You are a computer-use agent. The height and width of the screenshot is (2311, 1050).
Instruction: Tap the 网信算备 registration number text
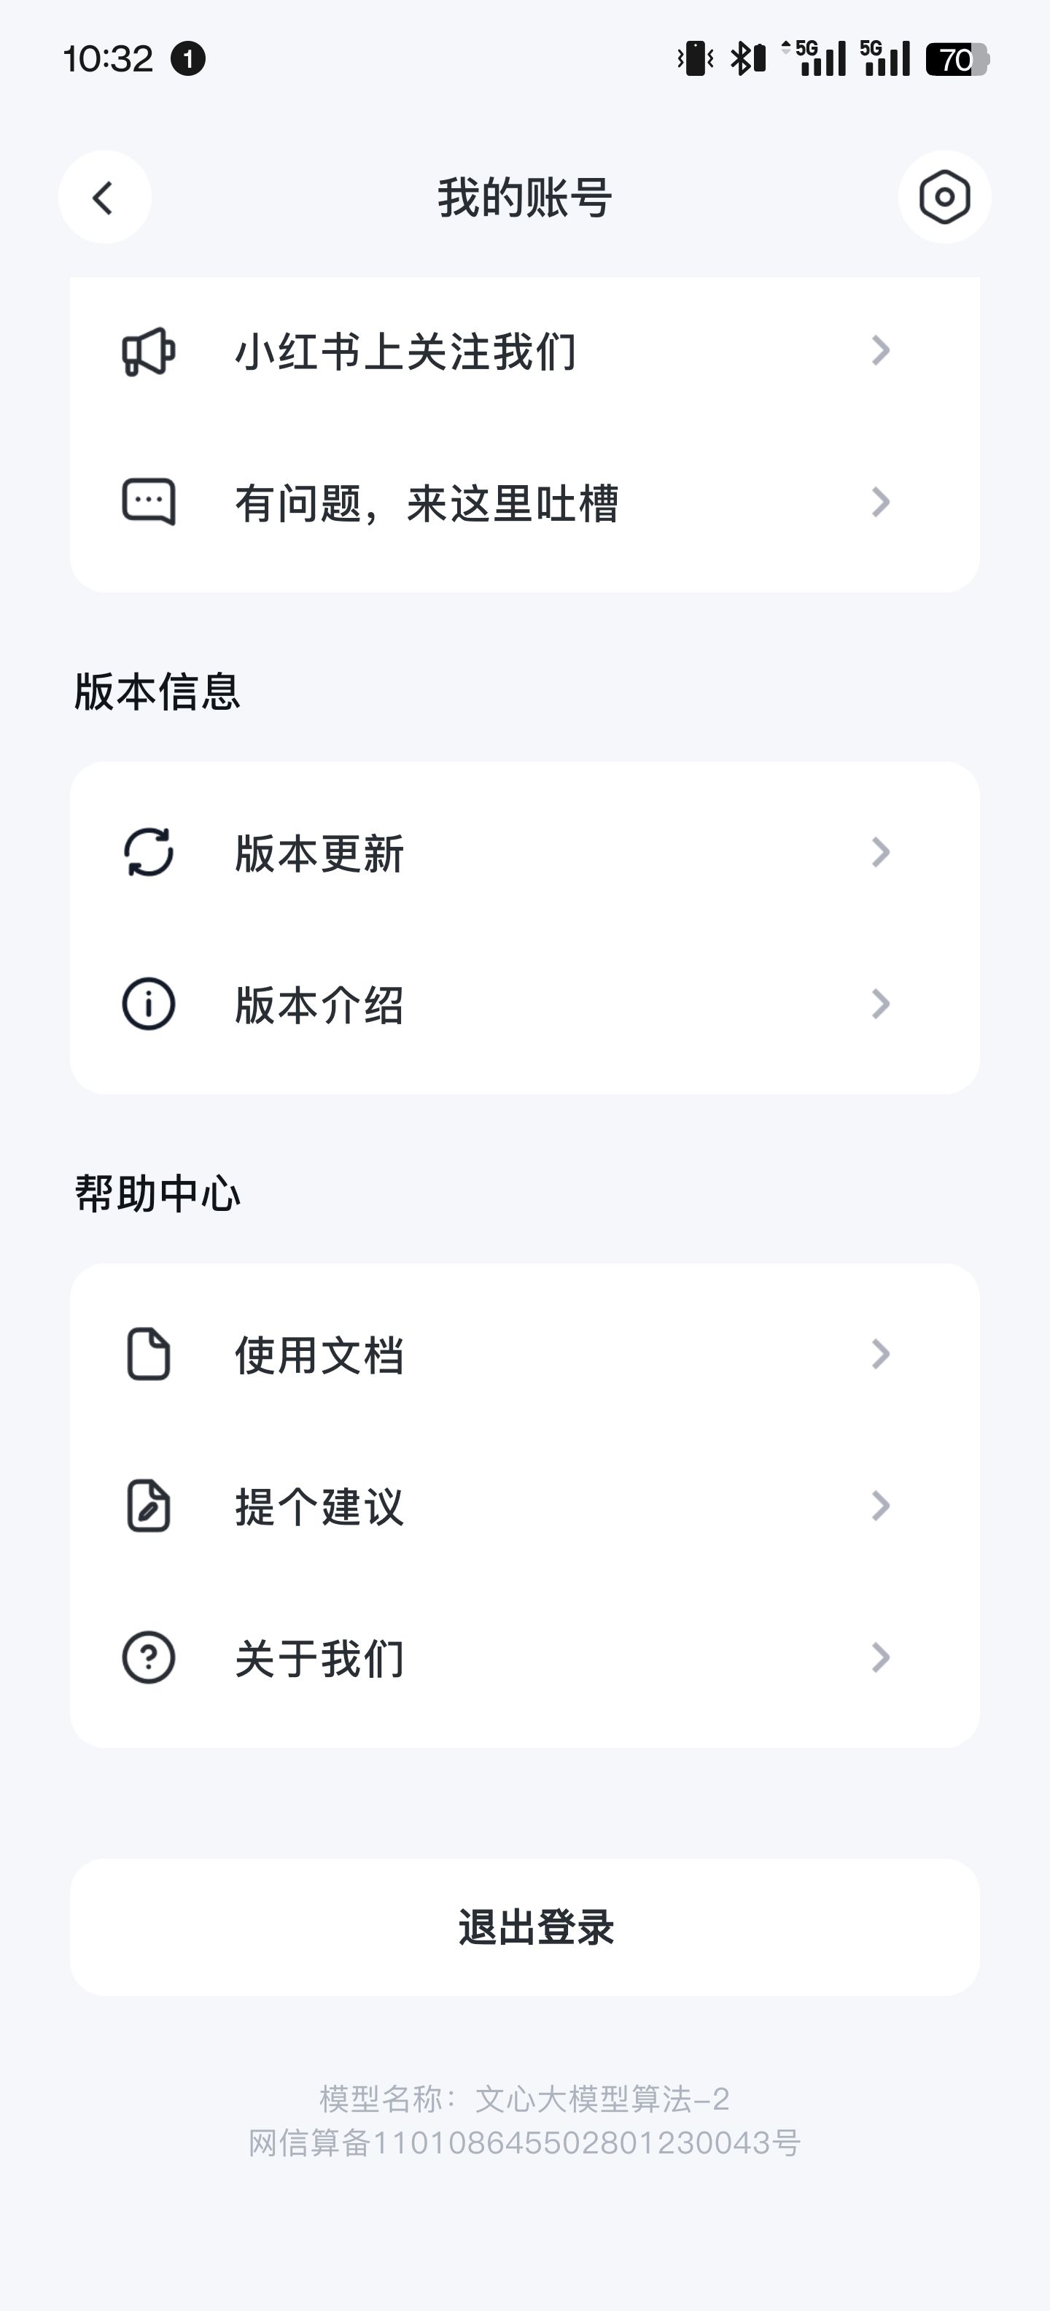click(x=524, y=2143)
